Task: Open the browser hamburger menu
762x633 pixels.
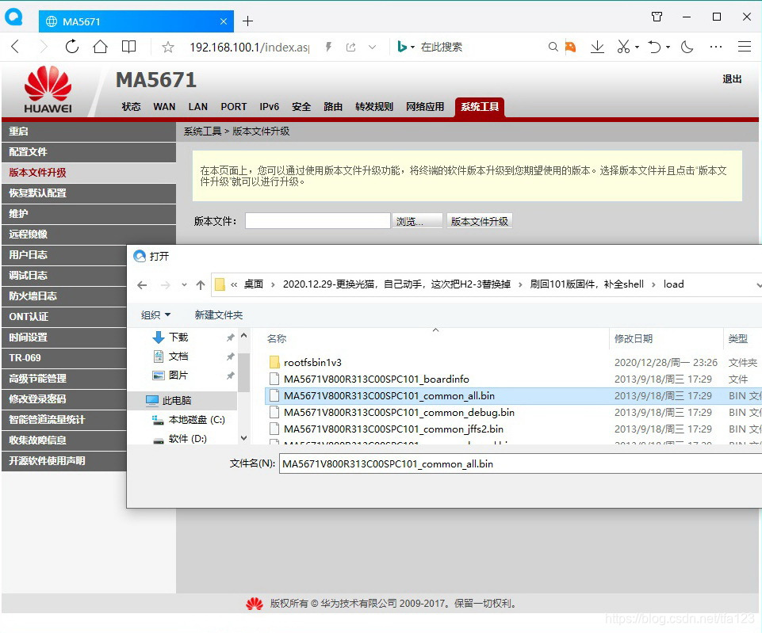Action: (x=745, y=47)
